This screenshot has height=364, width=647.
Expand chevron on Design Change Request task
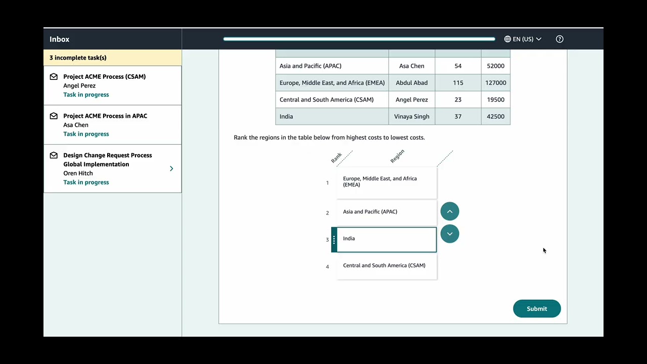tap(171, 168)
